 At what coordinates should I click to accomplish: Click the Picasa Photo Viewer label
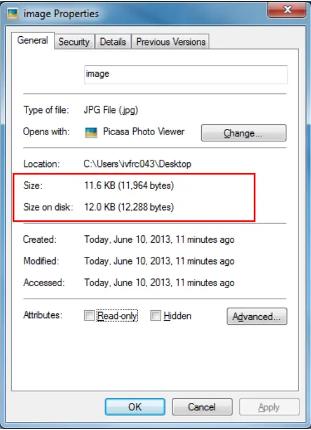click(144, 131)
